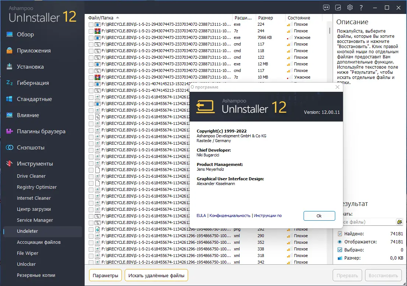Tick the checkbox of the 290 xml file

91,236
